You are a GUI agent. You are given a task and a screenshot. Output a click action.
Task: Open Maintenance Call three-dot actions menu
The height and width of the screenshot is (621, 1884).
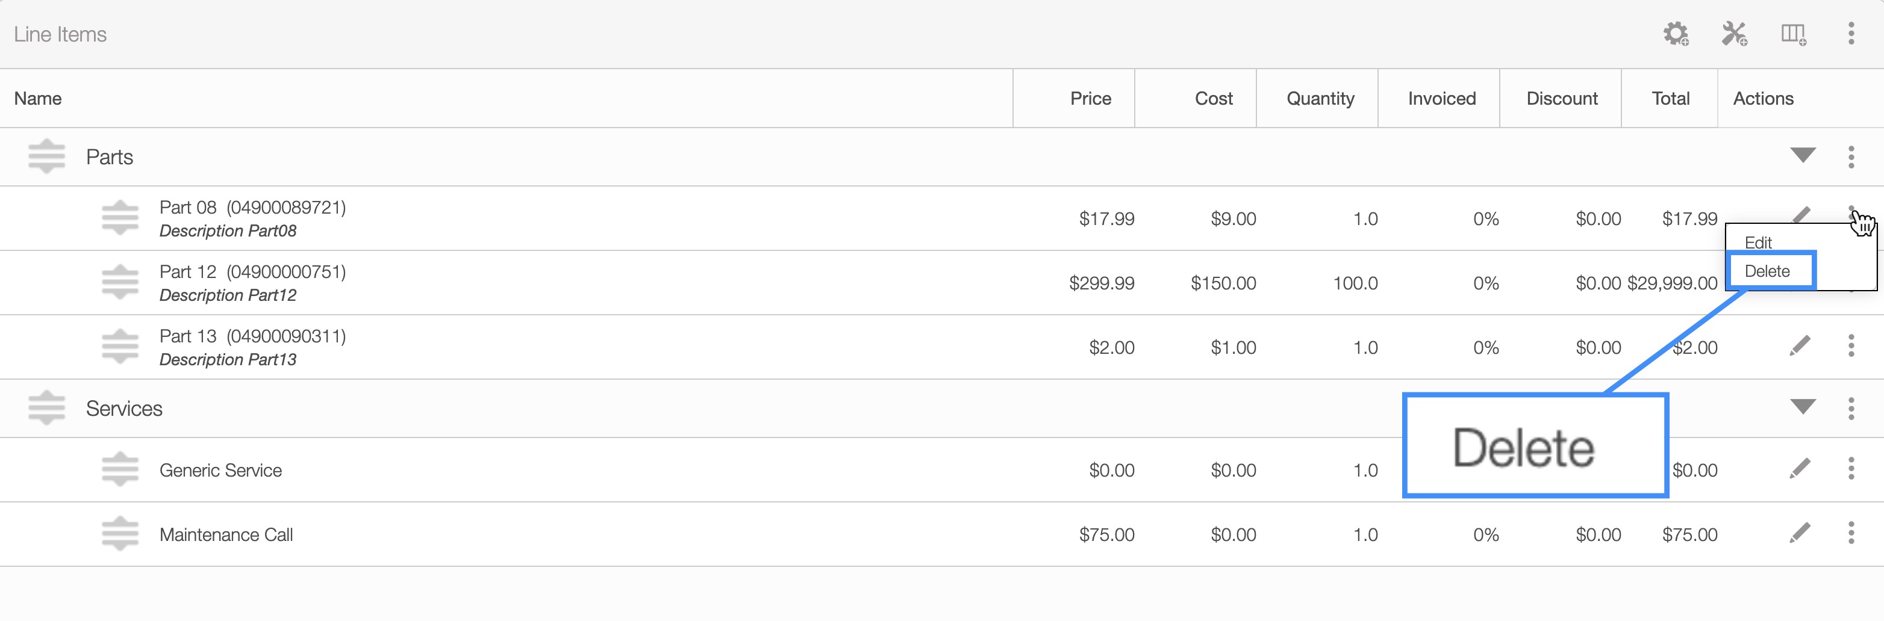tap(1851, 533)
